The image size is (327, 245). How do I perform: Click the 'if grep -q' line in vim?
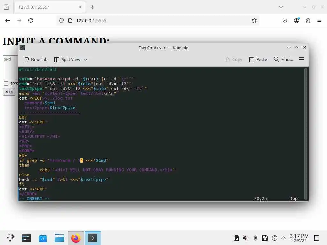pyautogui.click(x=64, y=160)
